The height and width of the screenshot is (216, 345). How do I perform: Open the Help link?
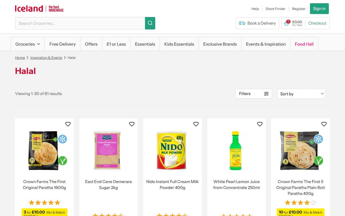(x=255, y=9)
